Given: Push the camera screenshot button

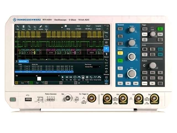Looking at the screenshot, I should (x=145, y=49).
